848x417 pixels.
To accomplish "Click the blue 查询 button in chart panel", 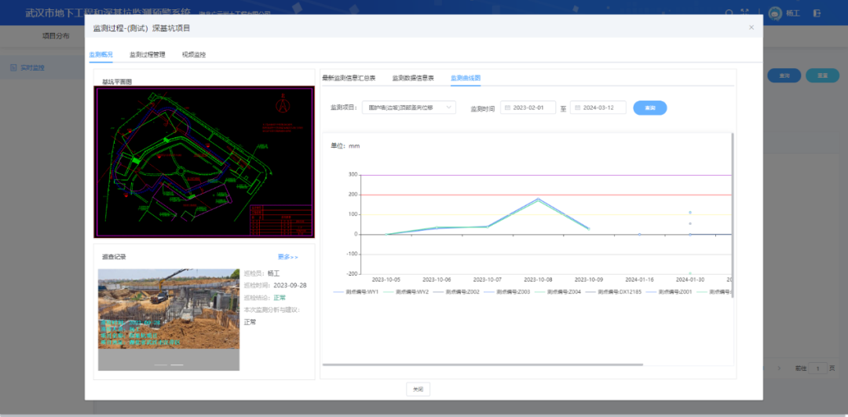I will click(x=649, y=108).
